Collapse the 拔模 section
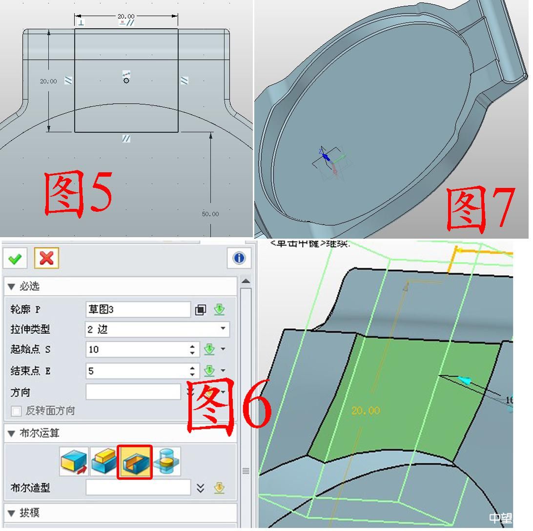Image resolution: width=533 pixels, height=531 pixels. click(11, 513)
